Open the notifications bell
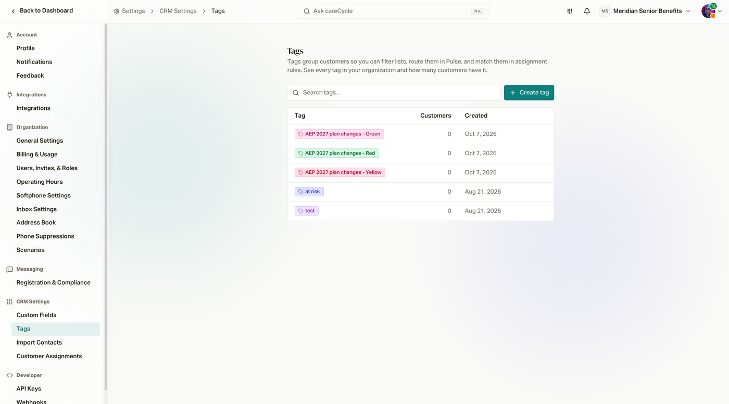Viewport: 729px width, 404px height. (587, 11)
